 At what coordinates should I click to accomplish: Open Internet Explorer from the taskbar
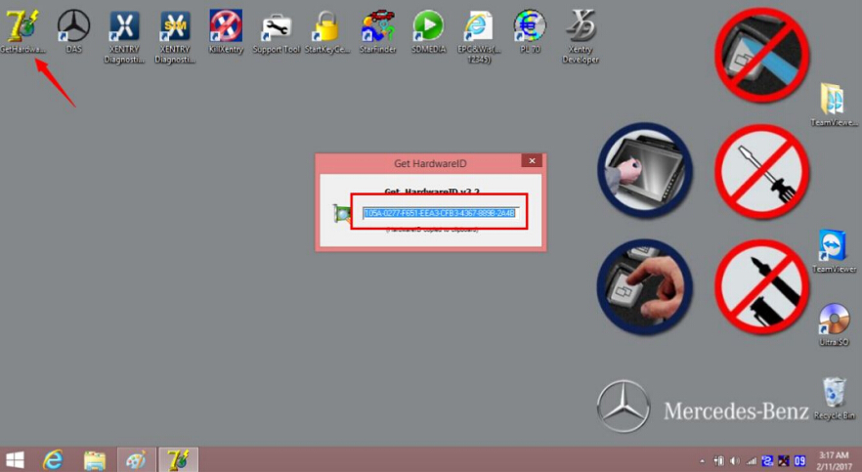(x=54, y=459)
